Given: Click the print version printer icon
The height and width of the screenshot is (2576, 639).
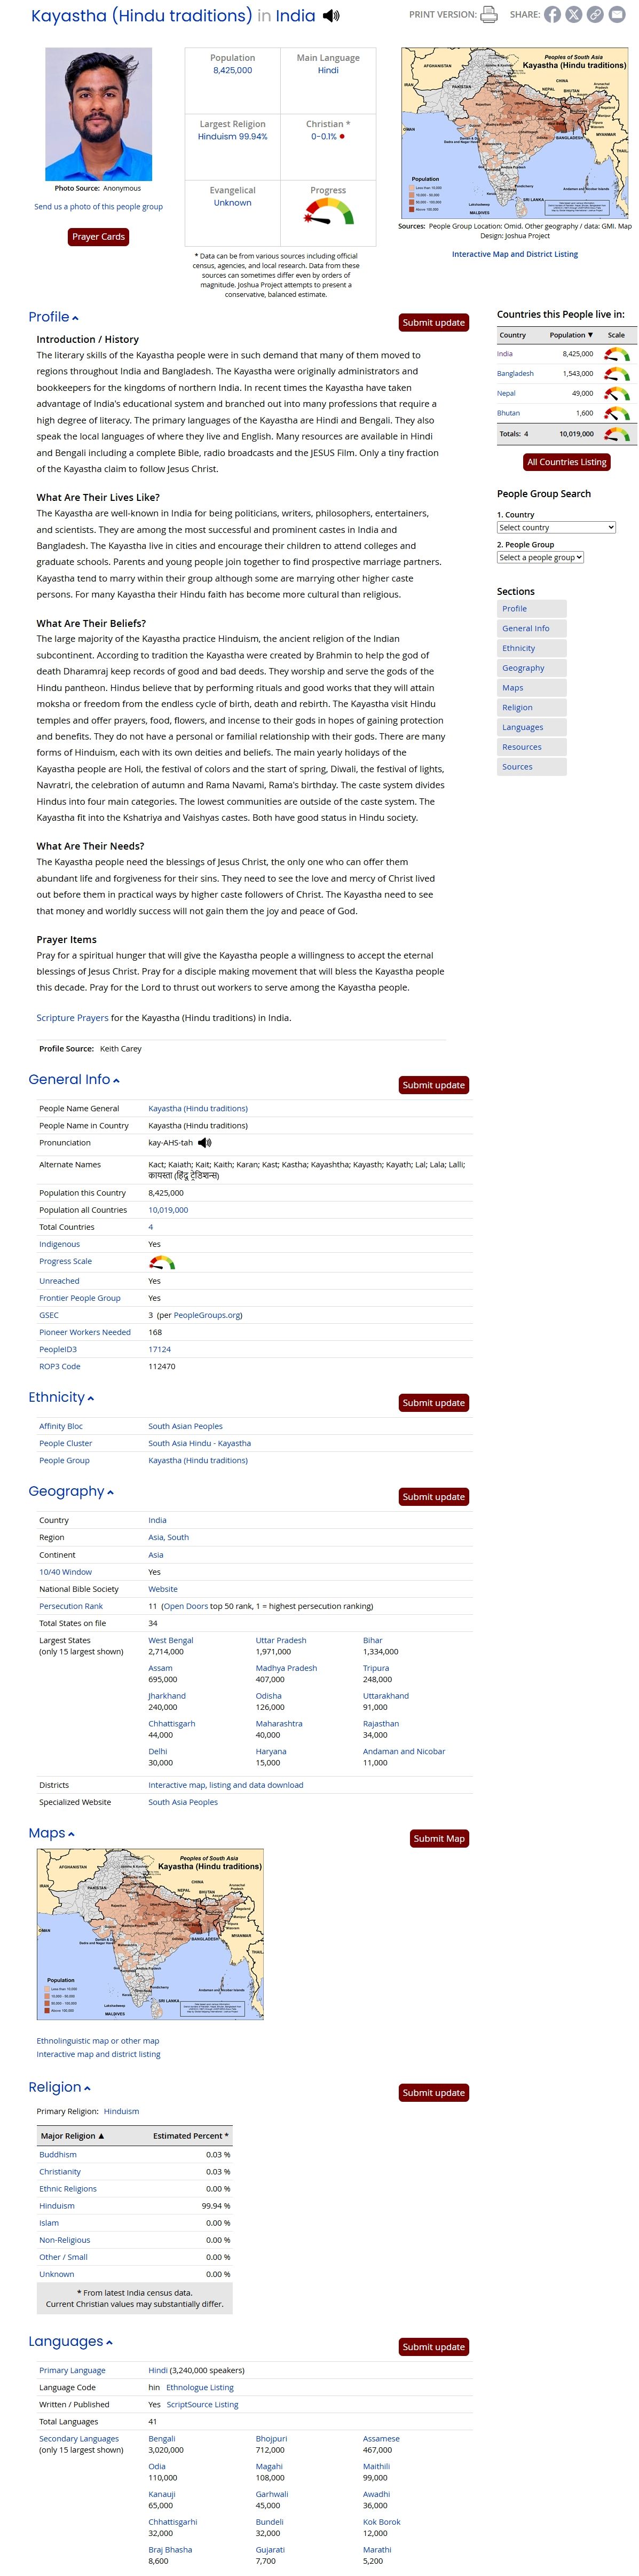Looking at the screenshot, I should point(489,15).
